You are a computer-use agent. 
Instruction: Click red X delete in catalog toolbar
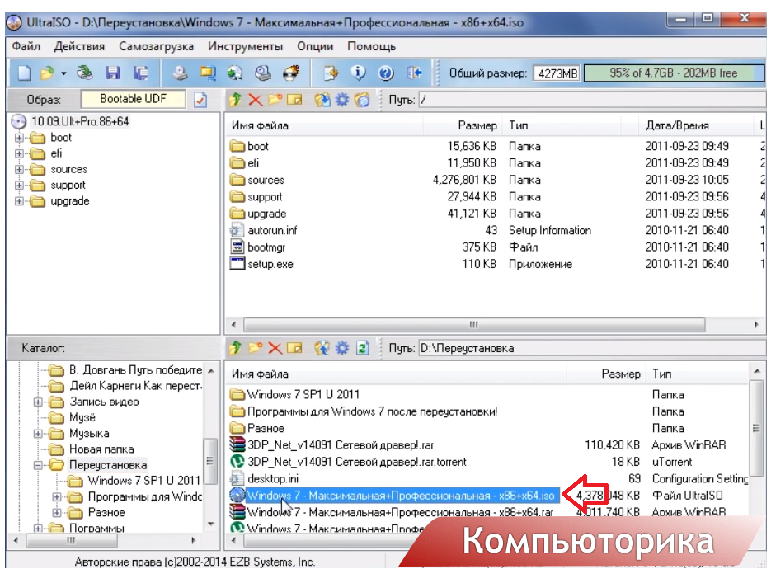pyautogui.click(x=275, y=348)
